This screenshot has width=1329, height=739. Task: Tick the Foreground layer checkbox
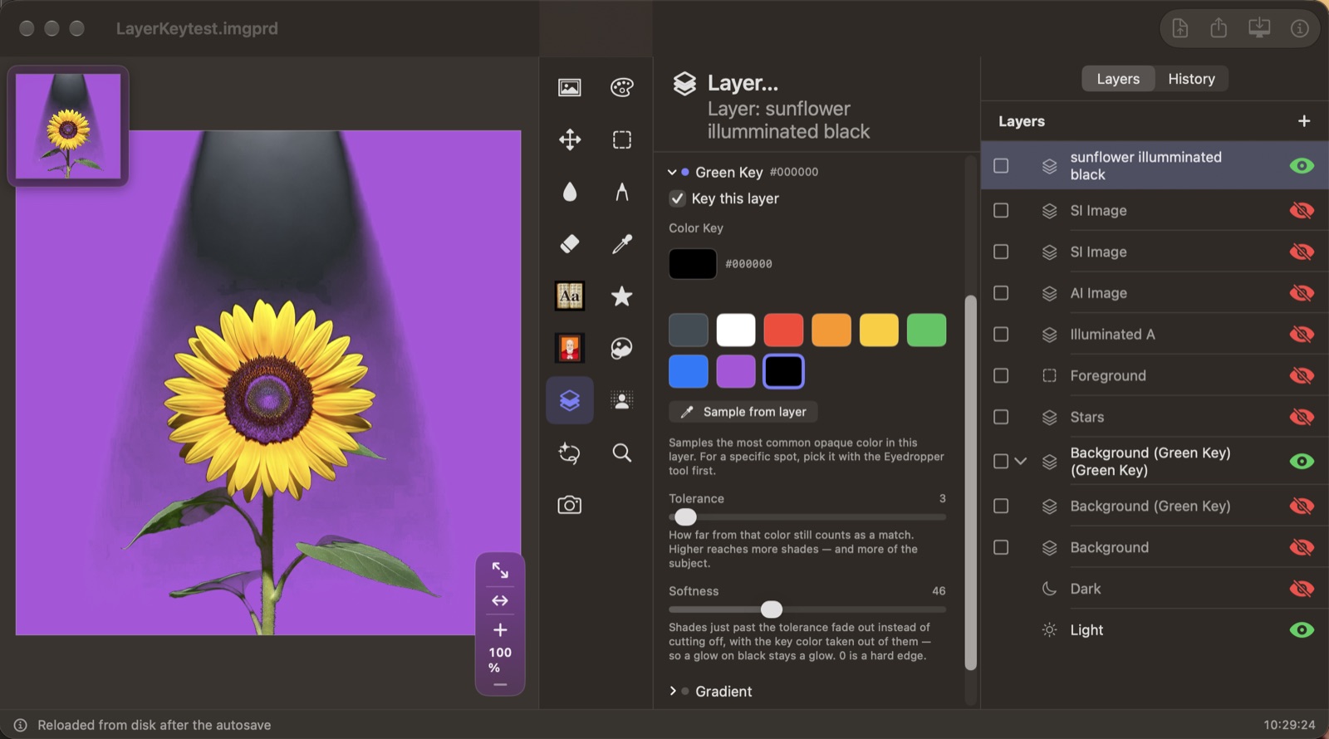point(1001,375)
